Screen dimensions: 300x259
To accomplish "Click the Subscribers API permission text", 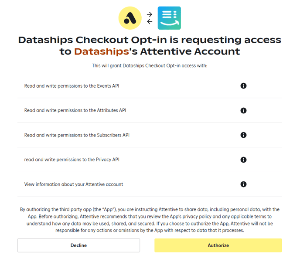I will 77,135.
